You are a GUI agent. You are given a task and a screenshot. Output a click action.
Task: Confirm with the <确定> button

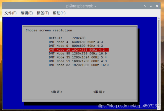tap(57, 92)
